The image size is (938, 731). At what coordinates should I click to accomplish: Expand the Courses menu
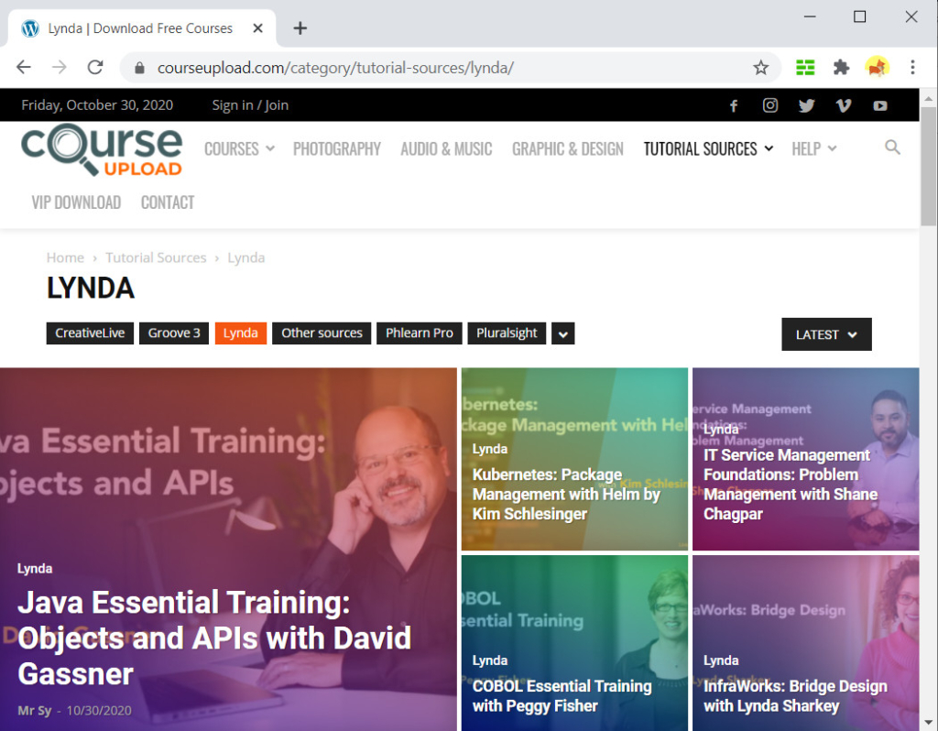pos(239,148)
